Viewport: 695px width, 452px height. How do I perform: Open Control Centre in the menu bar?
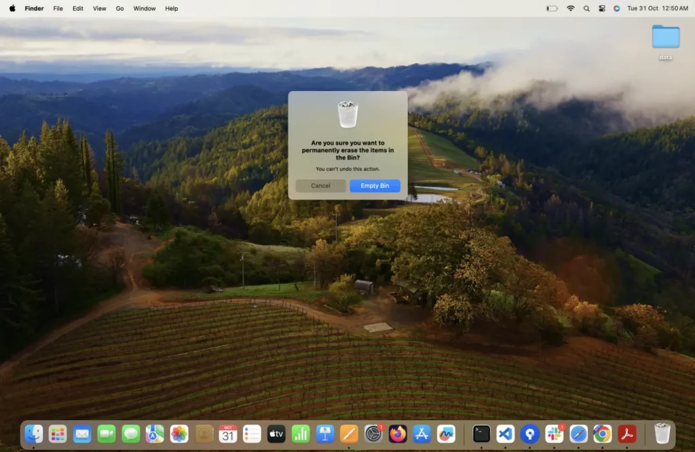601,8
